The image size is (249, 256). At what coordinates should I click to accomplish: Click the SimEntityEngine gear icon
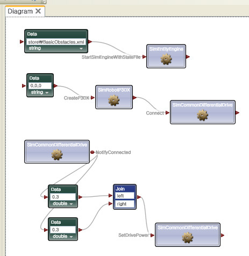[166, 59]
